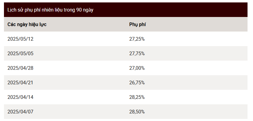Click the 27,00% surcharge value
Screen dimensions: 253x121
tap(137, 68)
